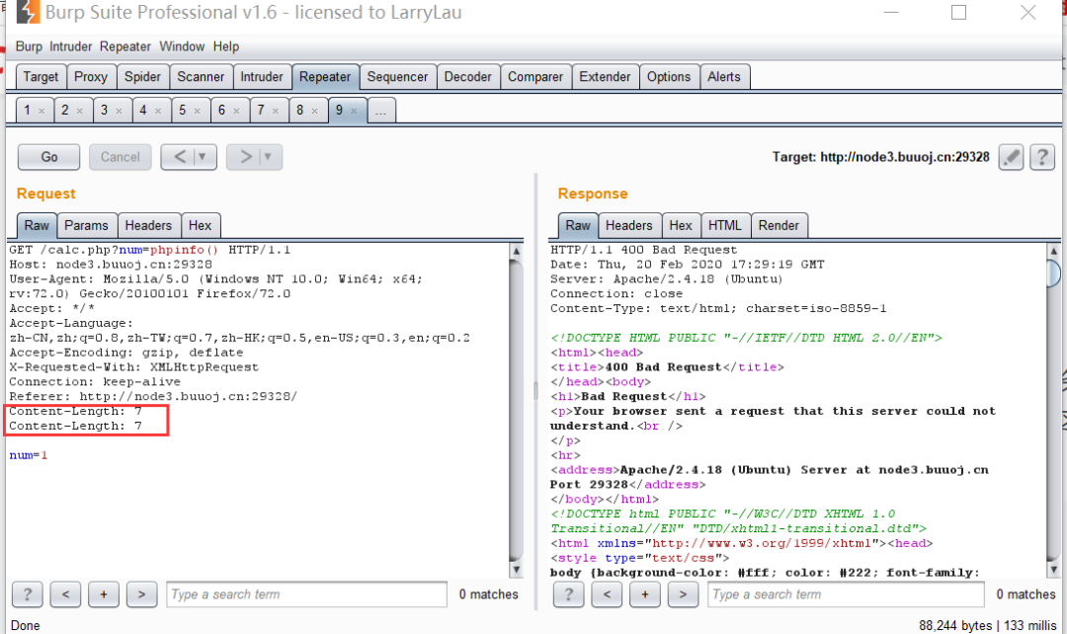Open the Intruder menu in the menu bar

[71, 46]
